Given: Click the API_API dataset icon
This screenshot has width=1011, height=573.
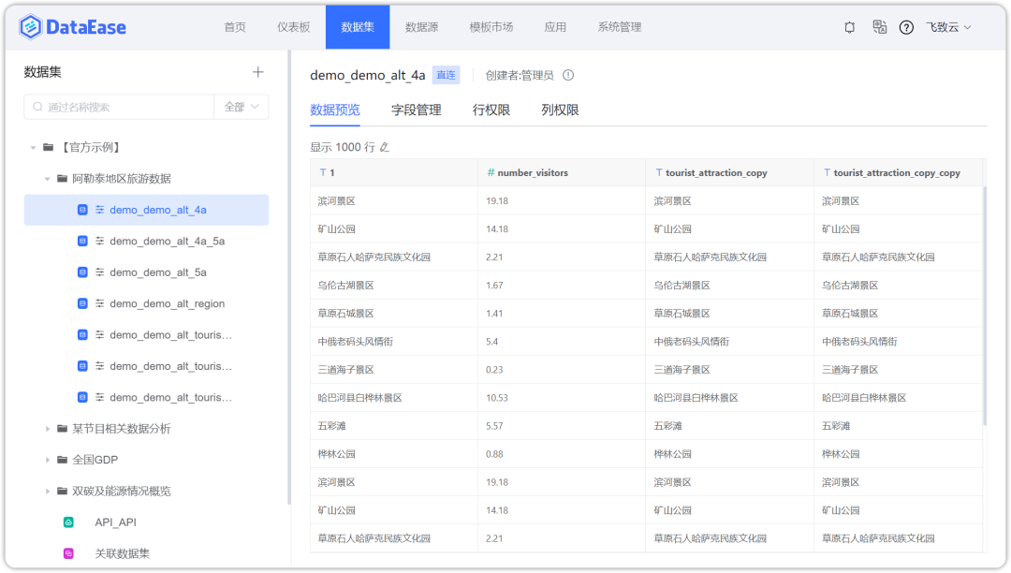Looking at the screenshot, I should (68, 522).
